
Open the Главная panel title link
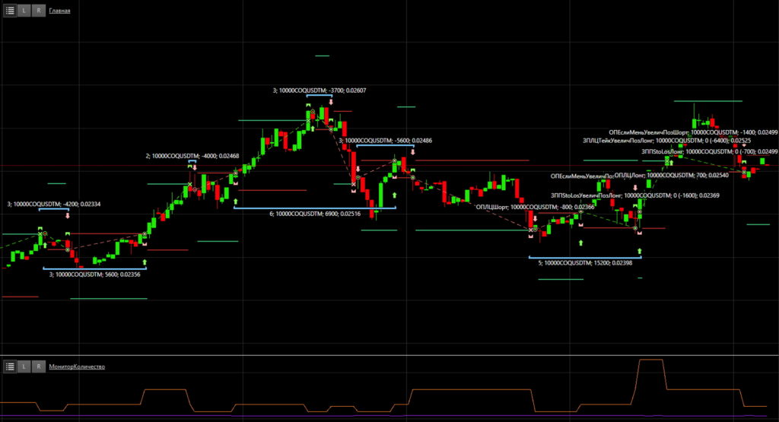coord(60,12)
